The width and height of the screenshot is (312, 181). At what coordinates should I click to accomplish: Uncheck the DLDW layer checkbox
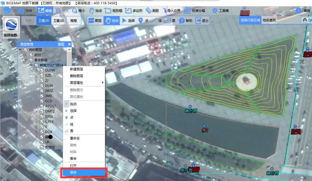point(42,70)
